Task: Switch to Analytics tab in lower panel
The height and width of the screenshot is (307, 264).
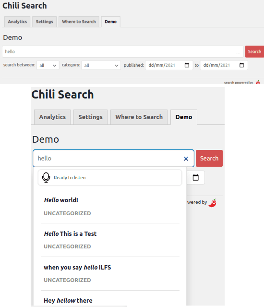Action: click(52, 117)
